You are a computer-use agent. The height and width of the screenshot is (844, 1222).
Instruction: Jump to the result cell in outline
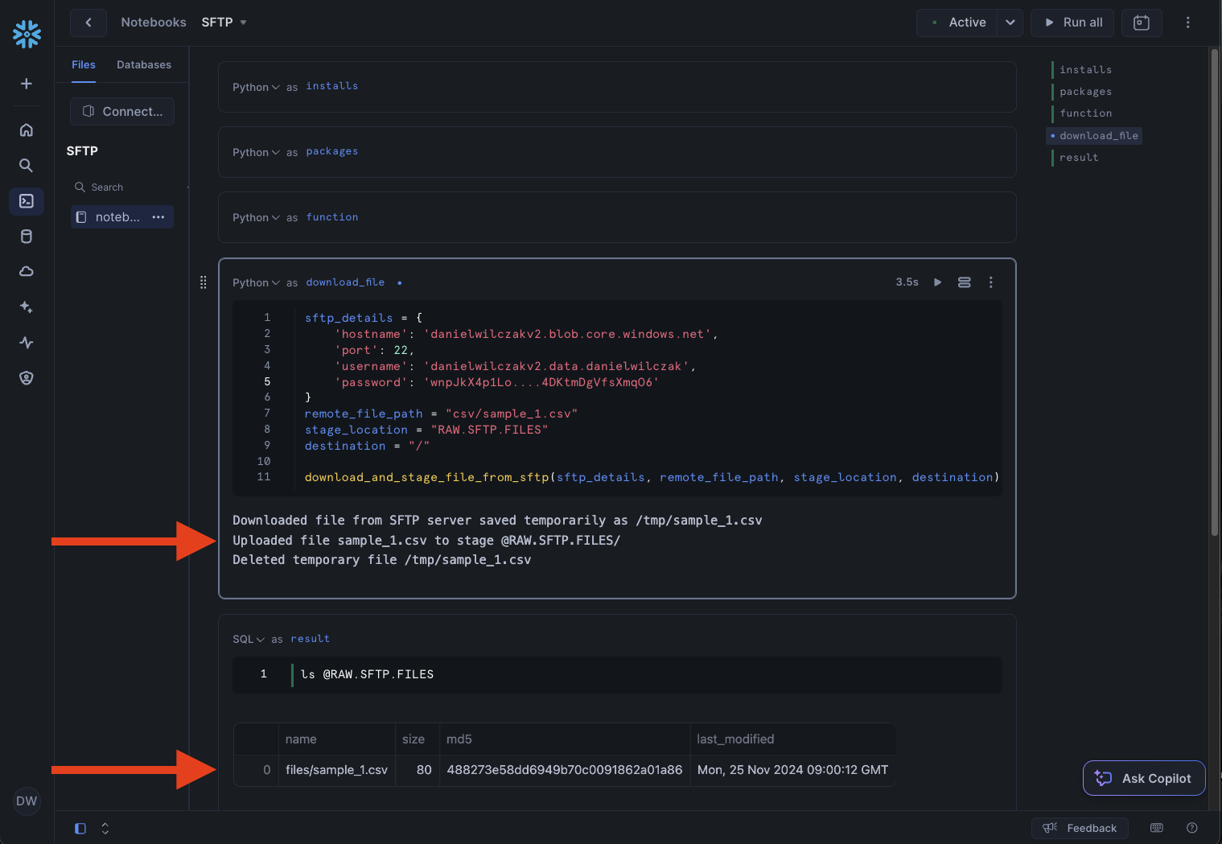[1078, 158]
